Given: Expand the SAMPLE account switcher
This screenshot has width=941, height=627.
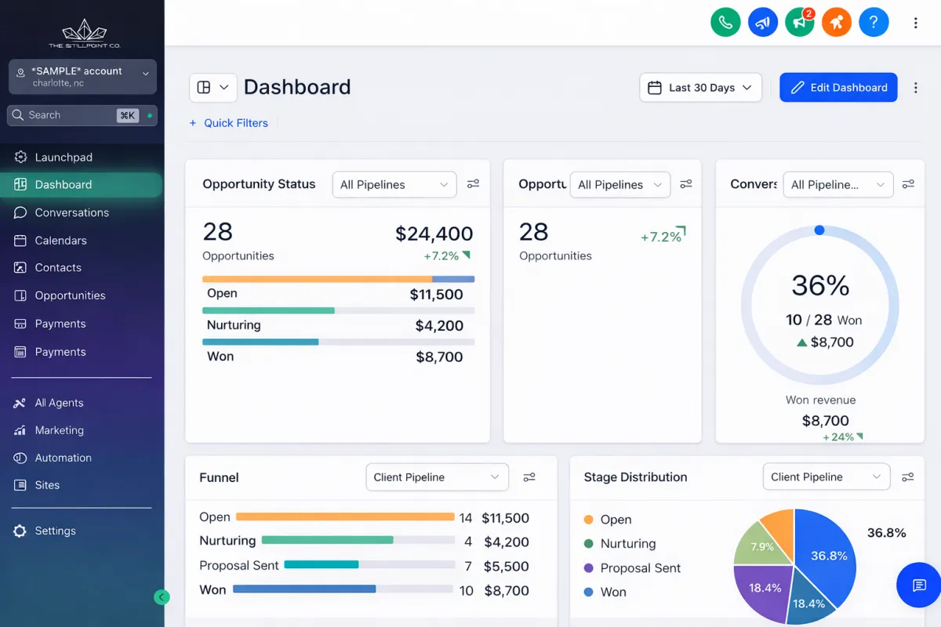Looking at the screenshot, I should click(x=82, y=77).
